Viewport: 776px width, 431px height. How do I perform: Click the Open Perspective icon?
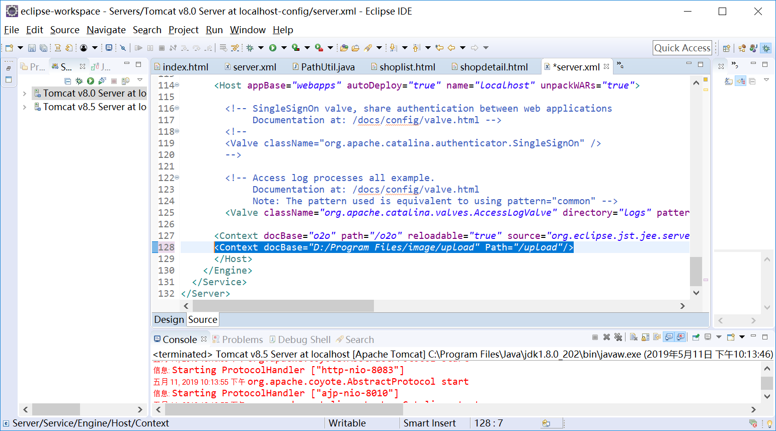click(727, 48)
